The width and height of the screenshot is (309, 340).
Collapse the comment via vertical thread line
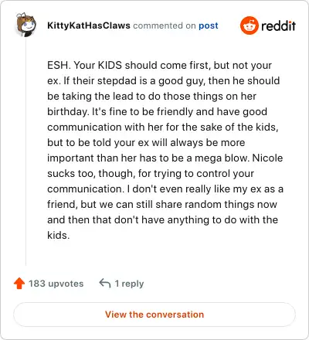coord(25,151)
